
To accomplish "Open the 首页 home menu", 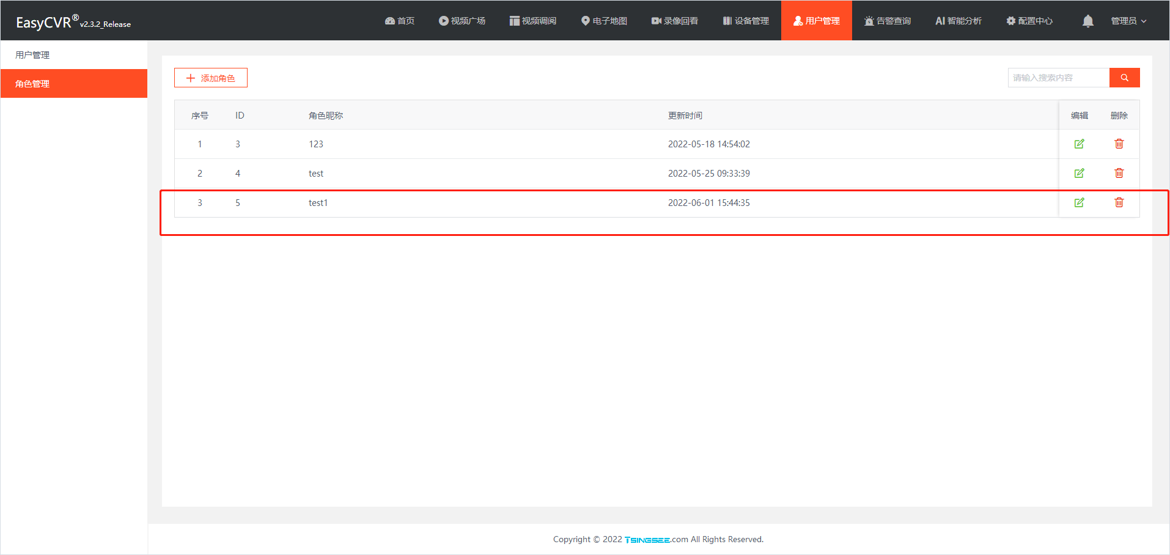I will 400,21.
